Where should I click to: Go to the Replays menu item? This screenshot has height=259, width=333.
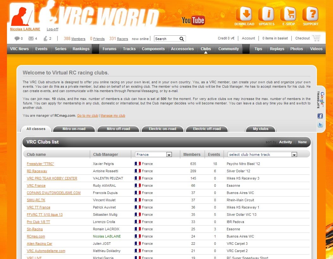[277, 49]
